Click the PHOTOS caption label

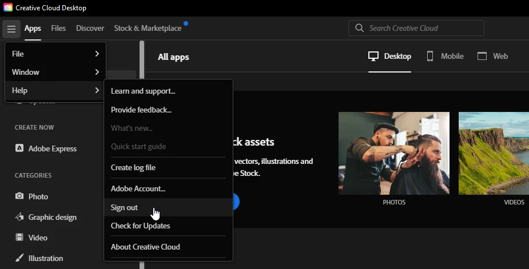[394, 202]
